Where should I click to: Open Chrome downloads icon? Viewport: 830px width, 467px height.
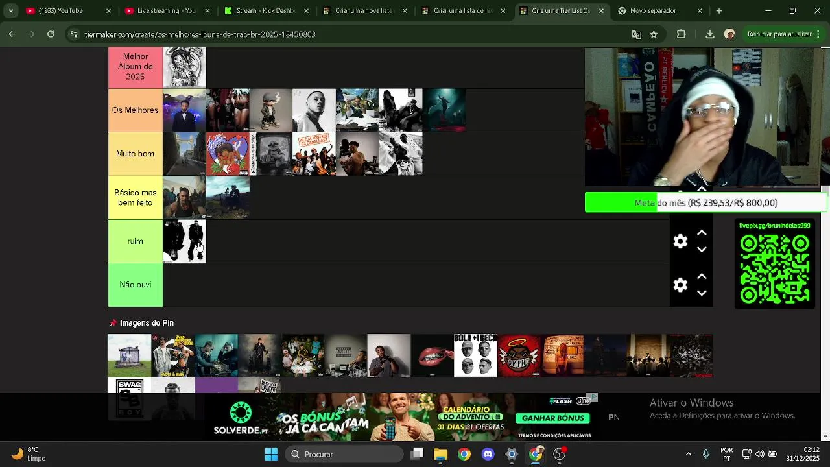[x=709, y=34]
